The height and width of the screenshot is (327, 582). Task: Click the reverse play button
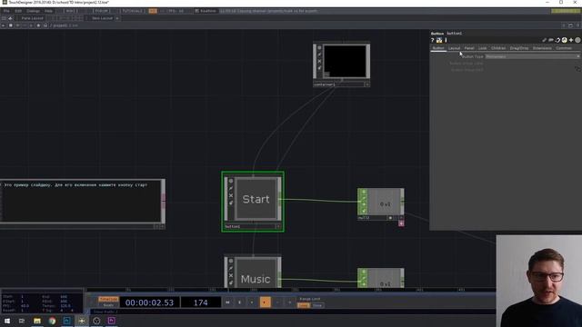(252, 302)
